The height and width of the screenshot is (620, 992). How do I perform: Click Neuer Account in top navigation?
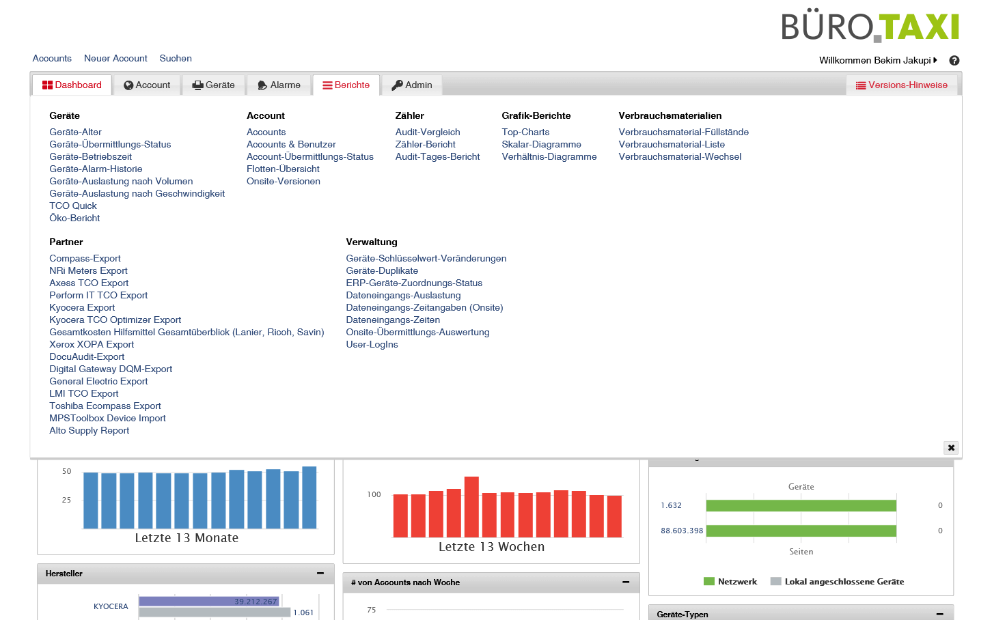click(x=115, y=59)
